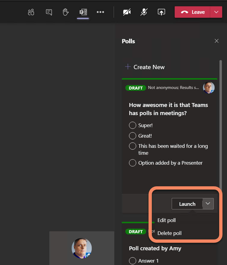The height and width of the screenshot is (265, 227).
Task: Close the Polls side panel
Action: tap(216, 41)
